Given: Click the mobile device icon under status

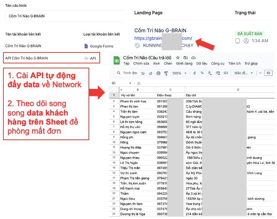Looking at the screenshot, I should pos(237,41).
